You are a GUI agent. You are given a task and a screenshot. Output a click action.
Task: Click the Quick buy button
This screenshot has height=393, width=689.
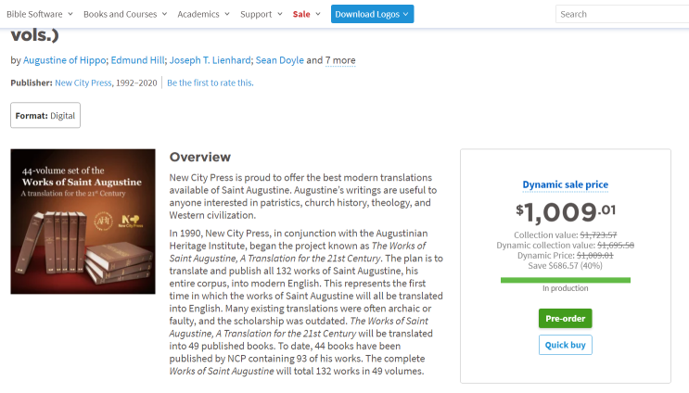(565, 345)
